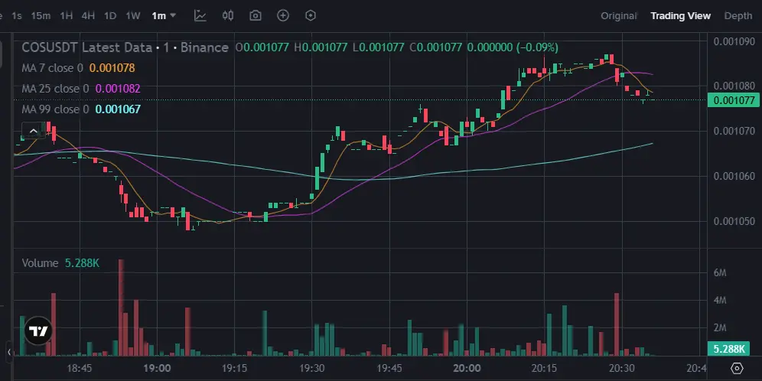Open the 1m interval dropdown
Viewport: 762px width, 381px height.
(164, 15)
